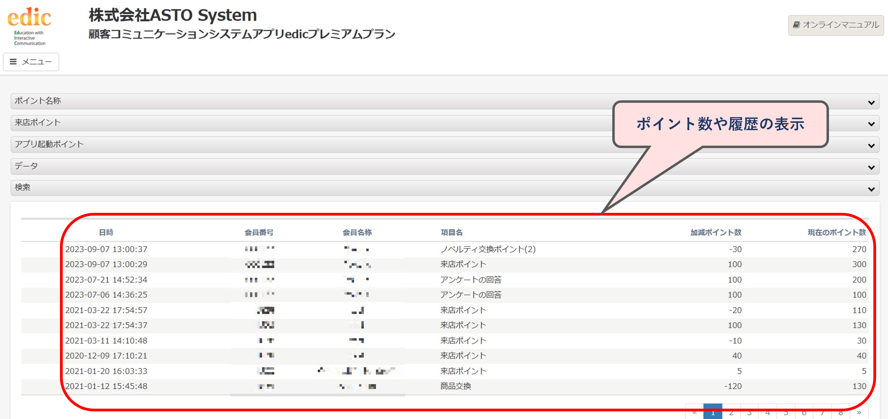888x419 pixels.
Task: Click the 会員番号 column header
Action: (x=259, y=232)
